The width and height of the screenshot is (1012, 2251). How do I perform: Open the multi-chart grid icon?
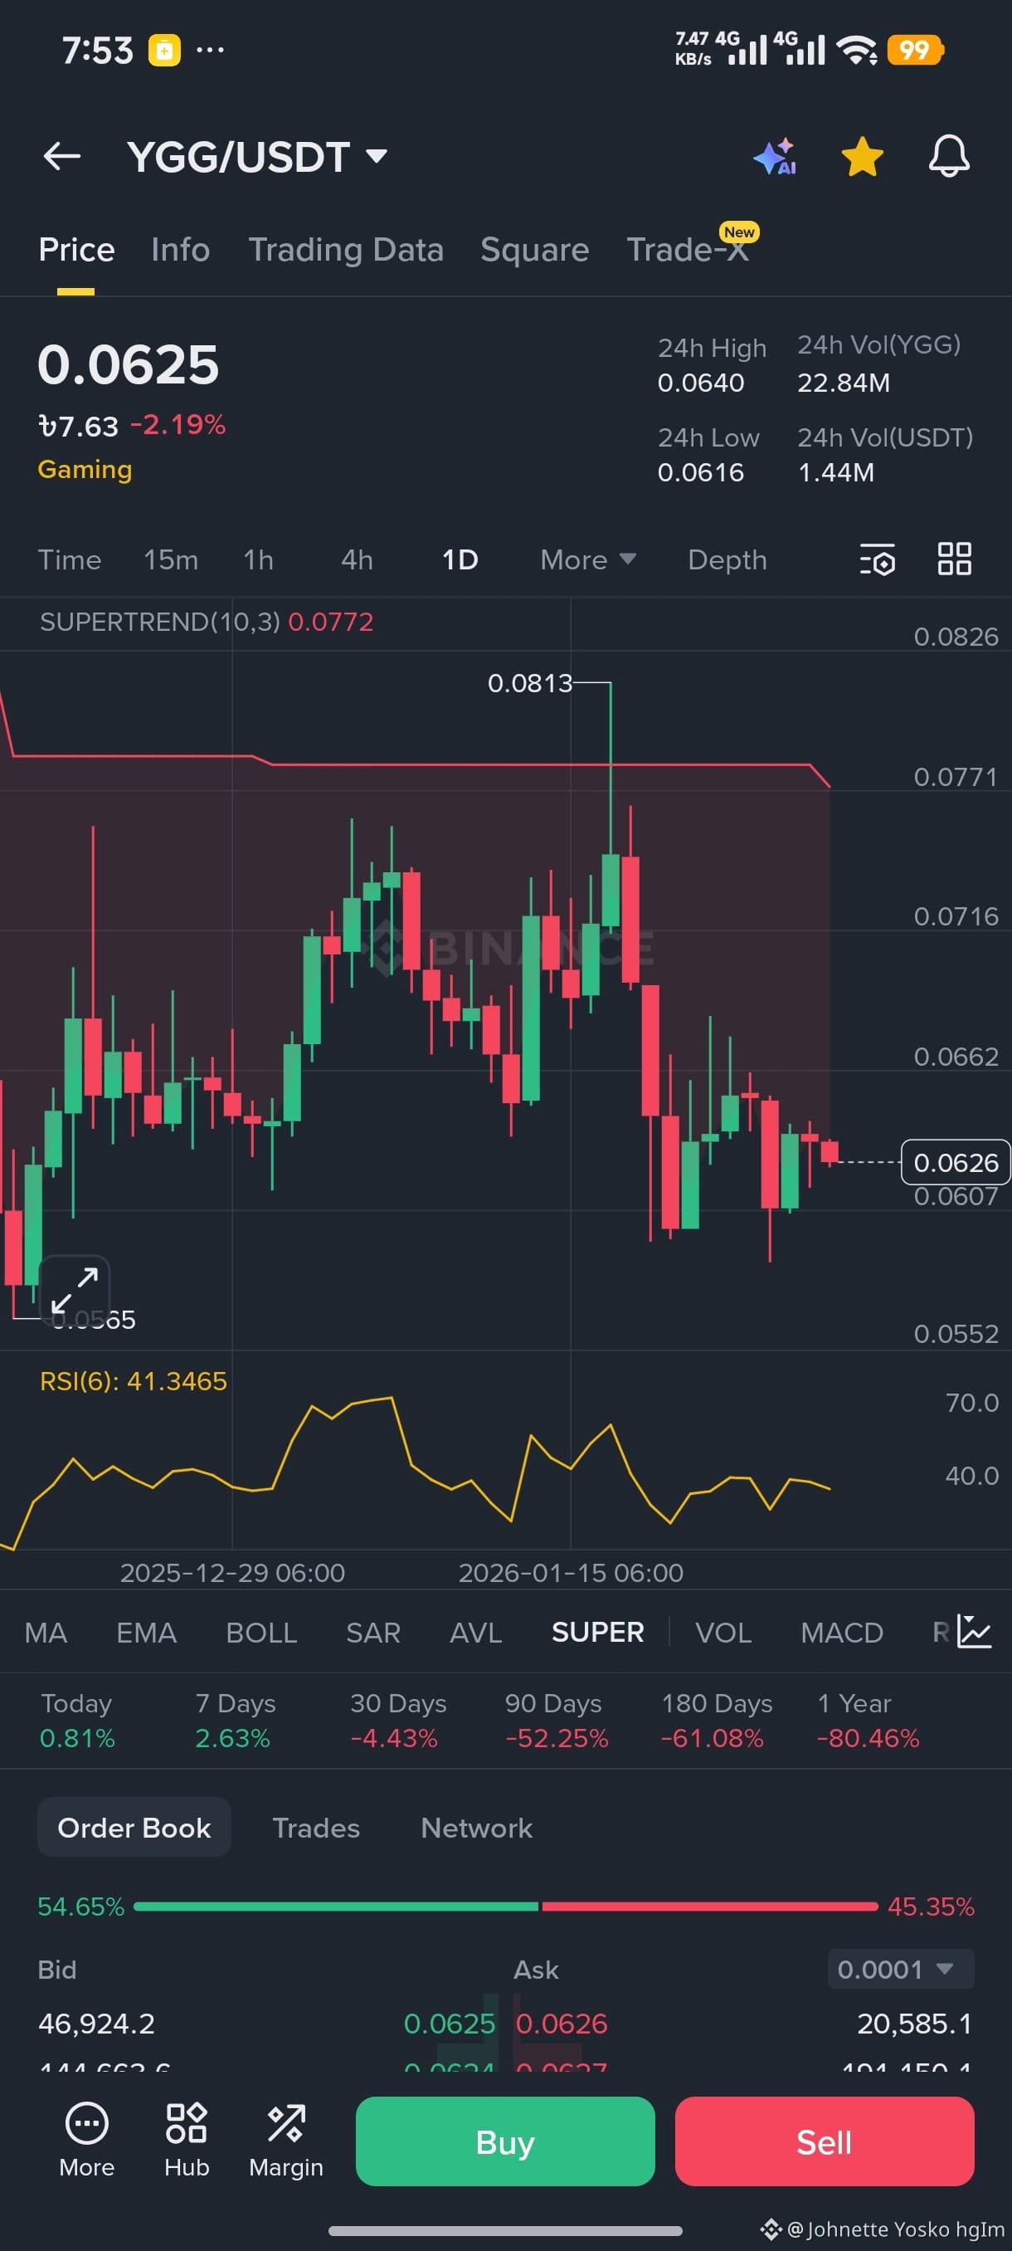pyautogui.click(x=955, y=559)
